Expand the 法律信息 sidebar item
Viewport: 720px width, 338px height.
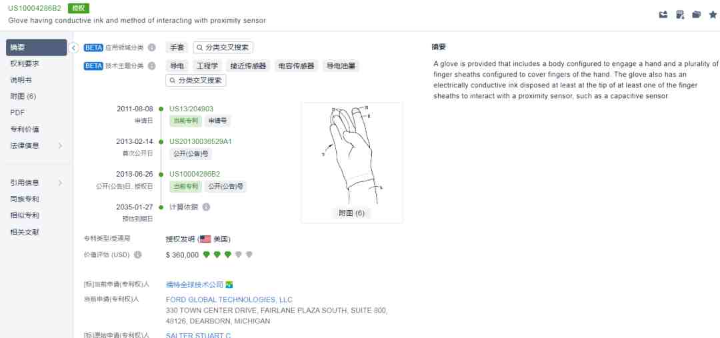[36, 145]
